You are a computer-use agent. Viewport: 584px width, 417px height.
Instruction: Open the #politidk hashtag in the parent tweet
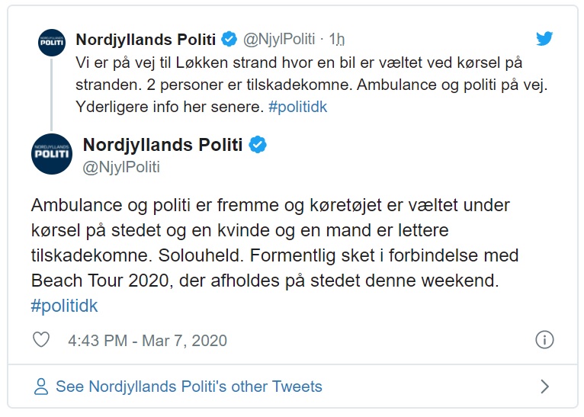(x=298, y=107)
